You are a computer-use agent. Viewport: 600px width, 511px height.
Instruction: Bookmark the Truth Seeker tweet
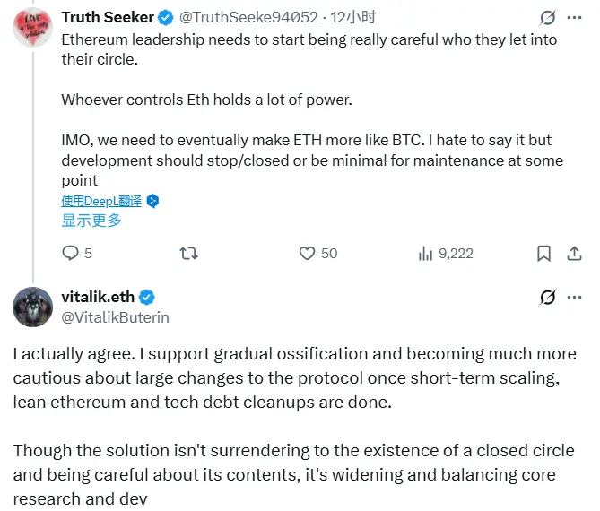pos(543,254)
